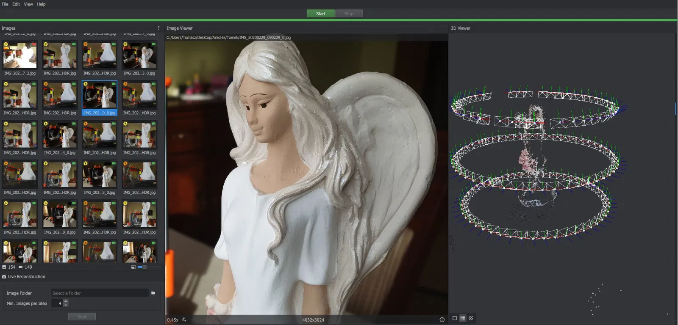Click the 4032x3024 resolution text
This screenshot has height=325, width=678.
[x=313, y=320]
